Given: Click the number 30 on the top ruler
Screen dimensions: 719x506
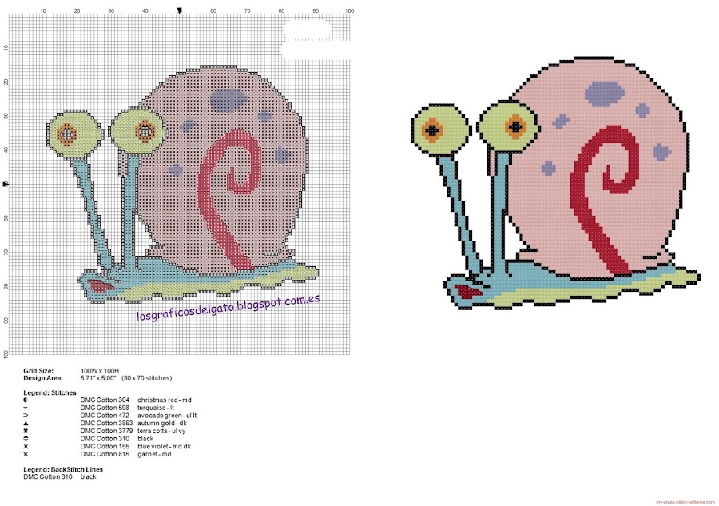Looking at the screenshot, I should click(111, 10).
